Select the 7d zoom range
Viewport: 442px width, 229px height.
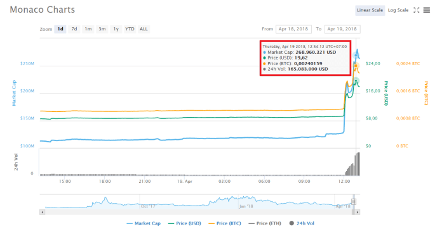point(74,29)
